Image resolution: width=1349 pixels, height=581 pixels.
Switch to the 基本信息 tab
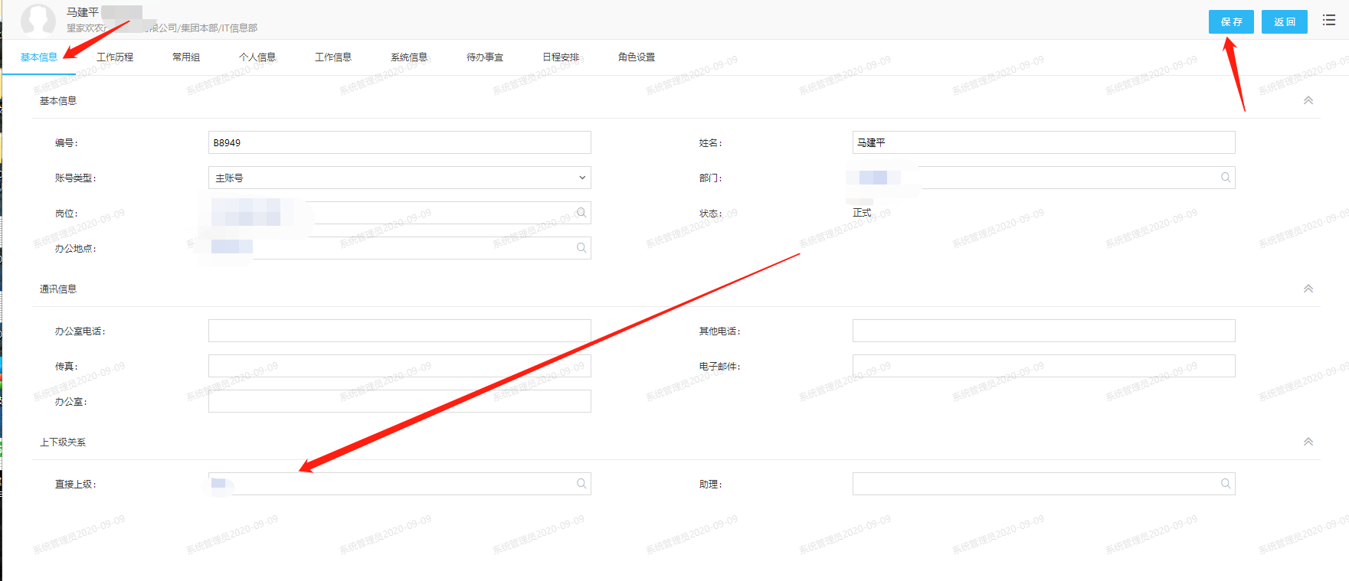(x=39, y=57)
